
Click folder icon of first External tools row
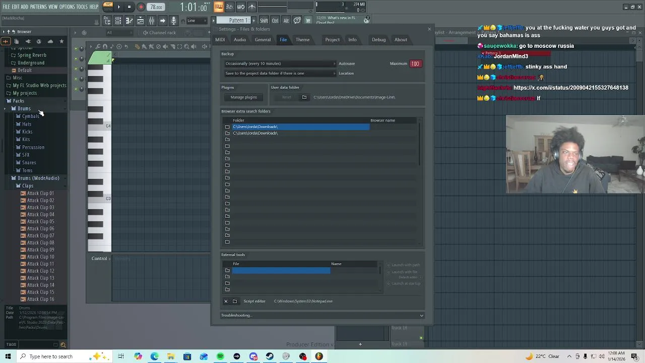[x=227, y=270]
